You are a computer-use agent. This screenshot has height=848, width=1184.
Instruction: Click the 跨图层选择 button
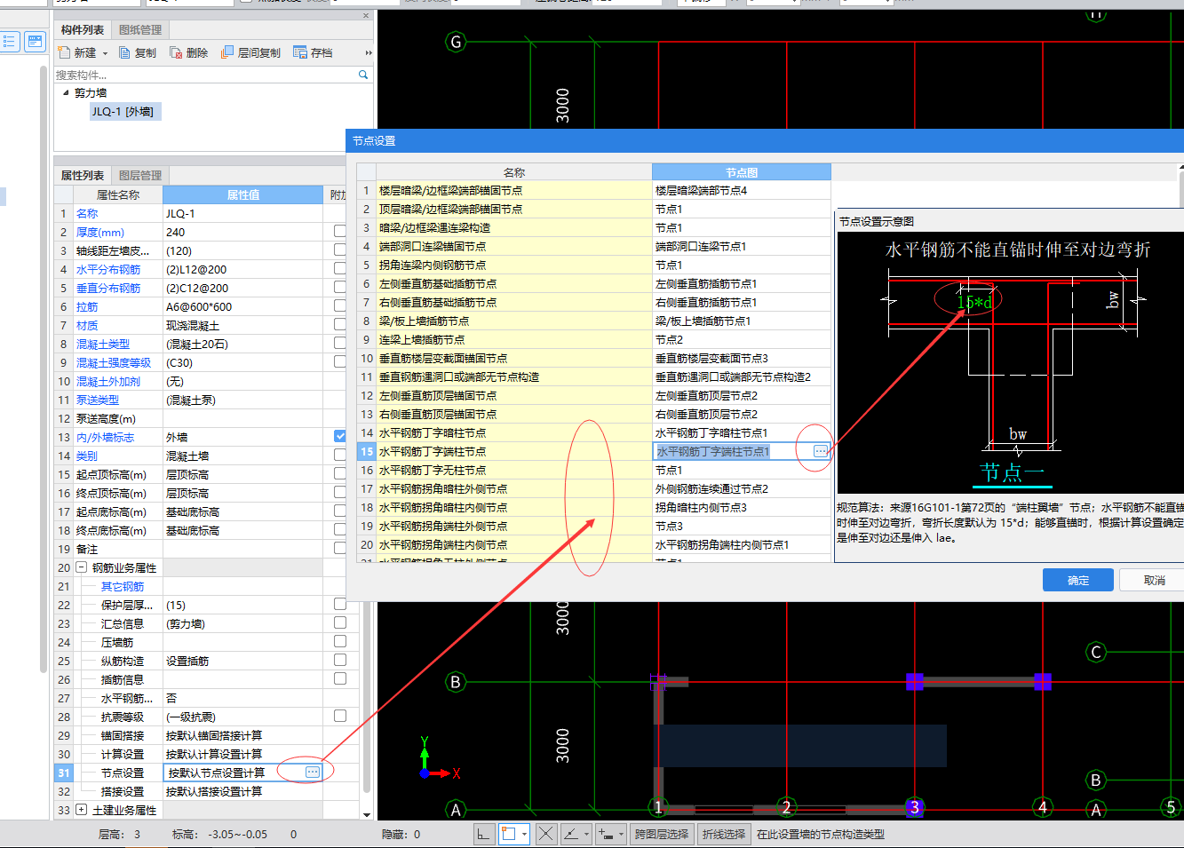point(661,834)
